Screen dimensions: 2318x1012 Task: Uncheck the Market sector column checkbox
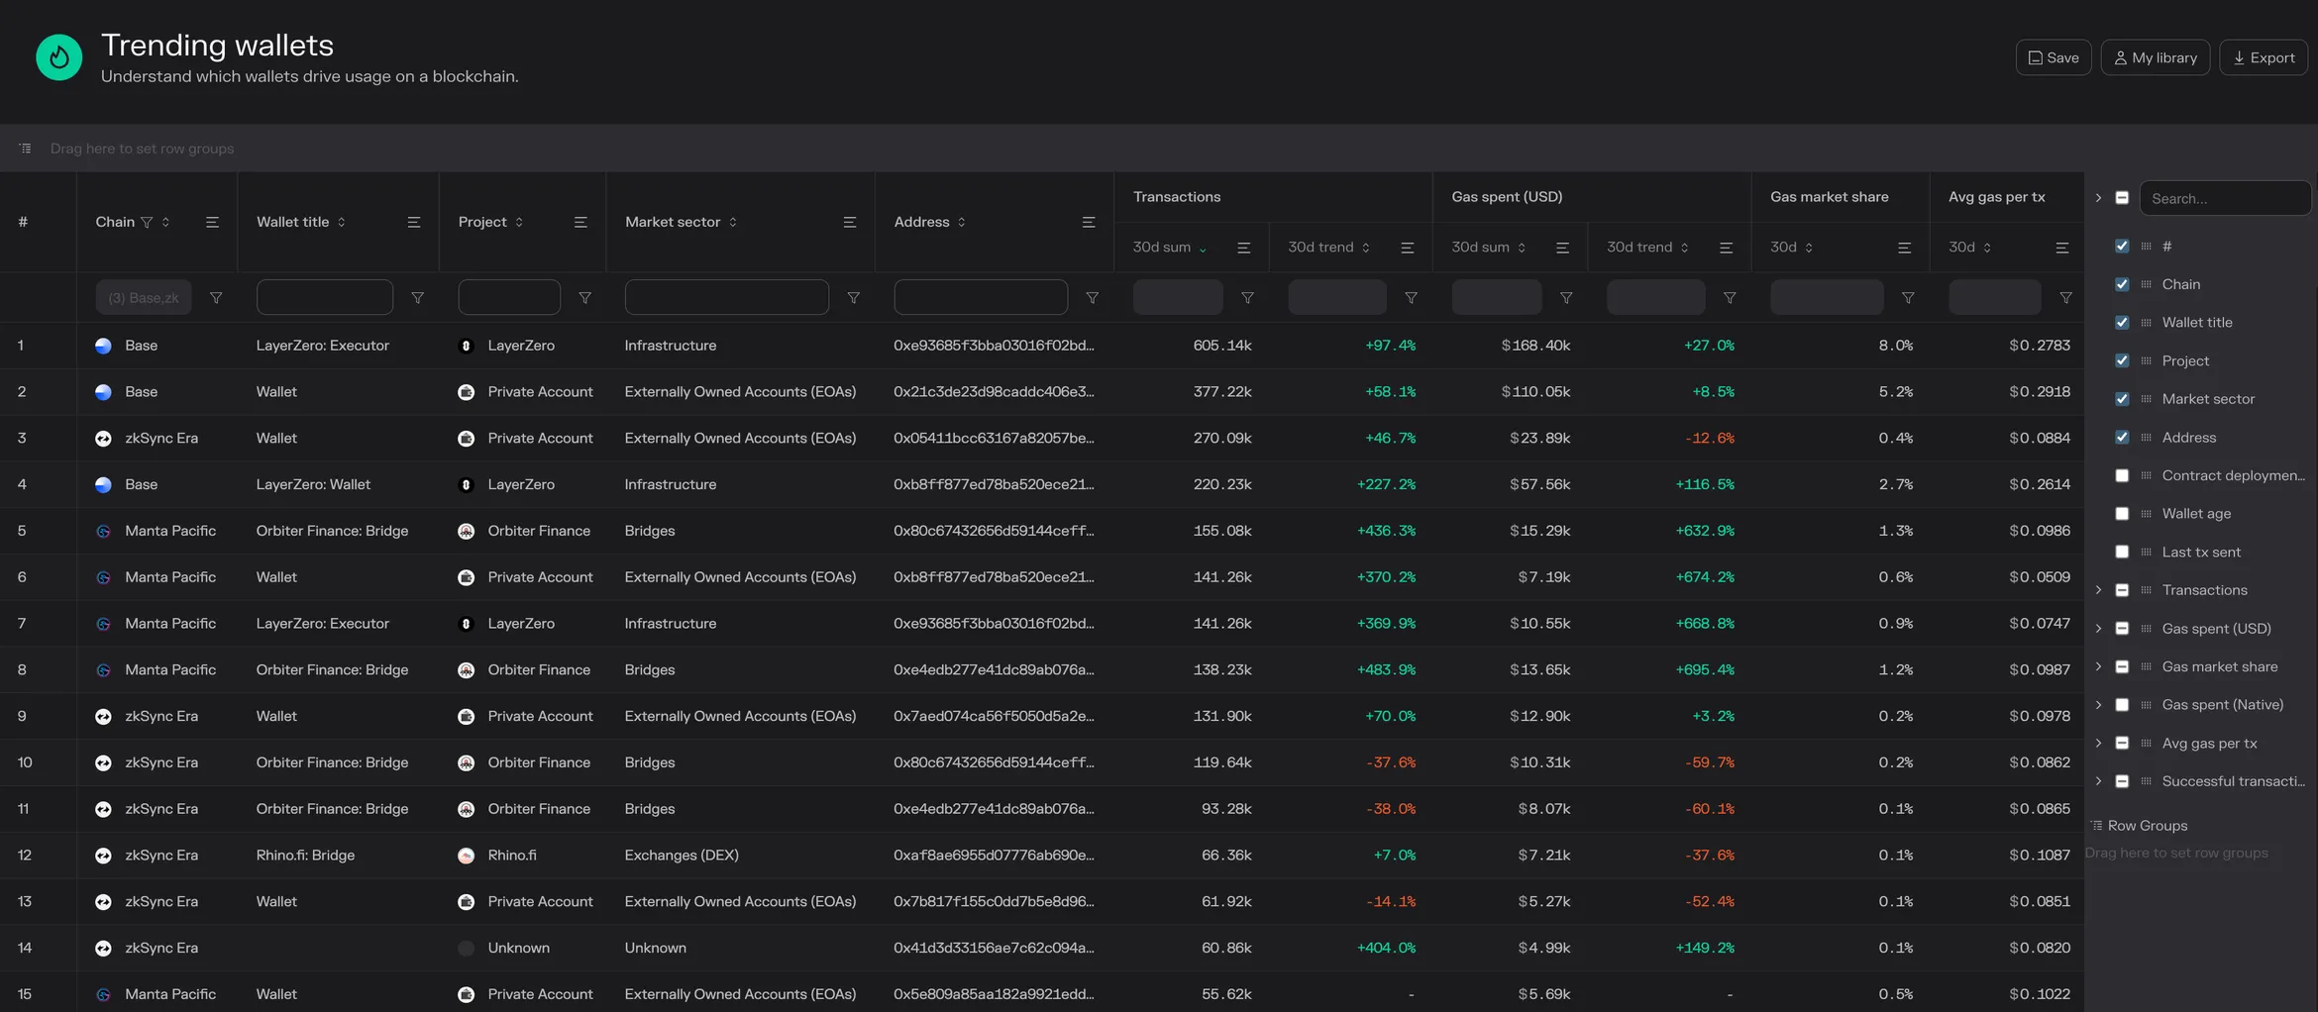(x=2122, y=399)
